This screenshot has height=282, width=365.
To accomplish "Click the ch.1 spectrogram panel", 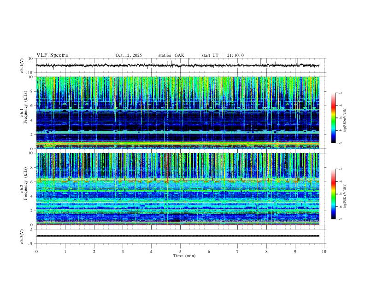I will 177,112.
